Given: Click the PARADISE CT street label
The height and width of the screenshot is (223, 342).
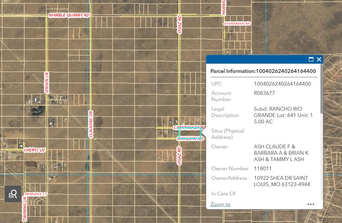Looking at the screenshot, I should point(36,194).
